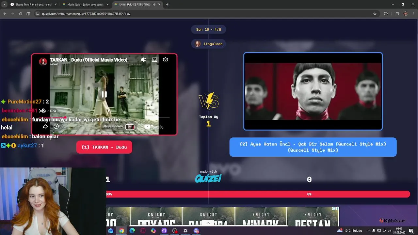Open the Outlook mail taskbar icon
418x235 pixels.
(x=111, y=231)
